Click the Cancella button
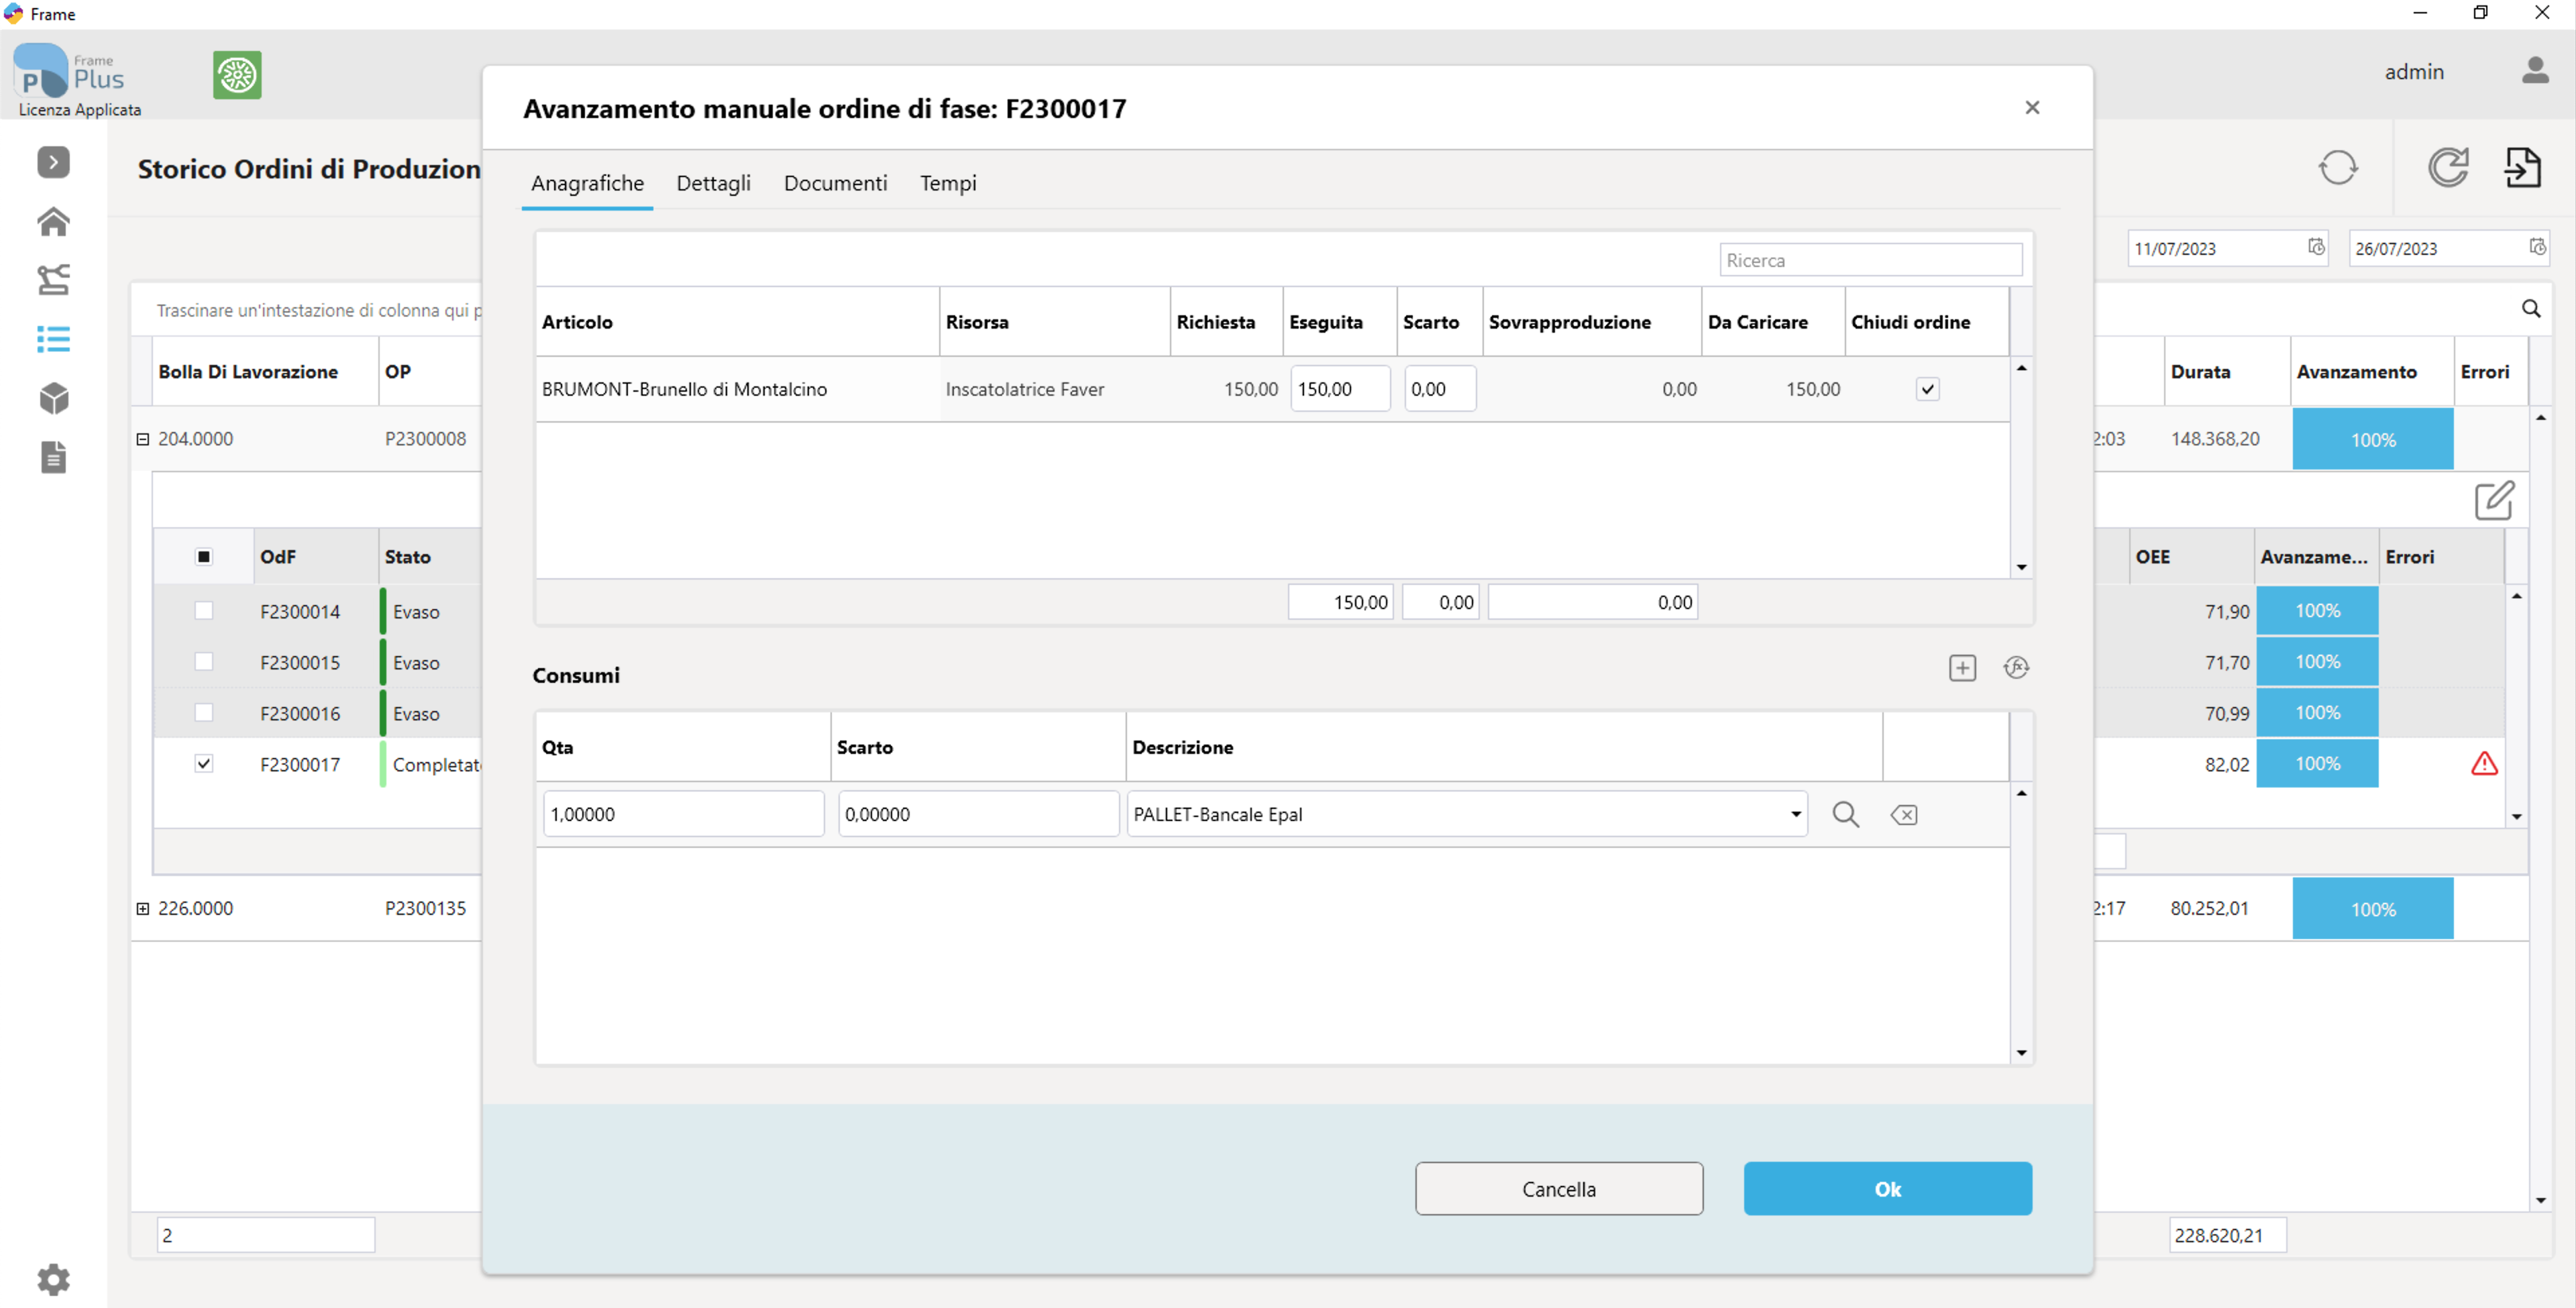The width and height of the screenshot is (2576, 1308). [x=1558, y=1188]
